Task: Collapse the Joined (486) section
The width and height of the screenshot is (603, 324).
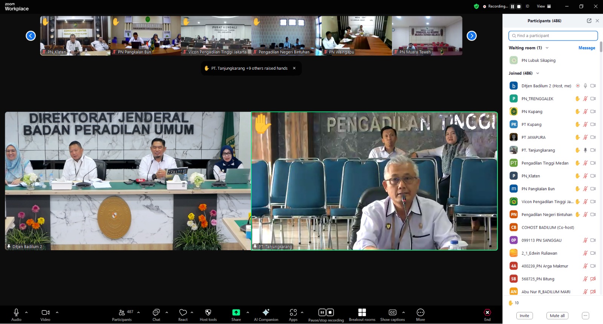Action: 538,73
